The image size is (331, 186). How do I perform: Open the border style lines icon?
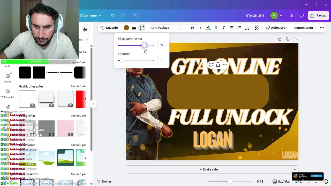(x=134, y=28)
